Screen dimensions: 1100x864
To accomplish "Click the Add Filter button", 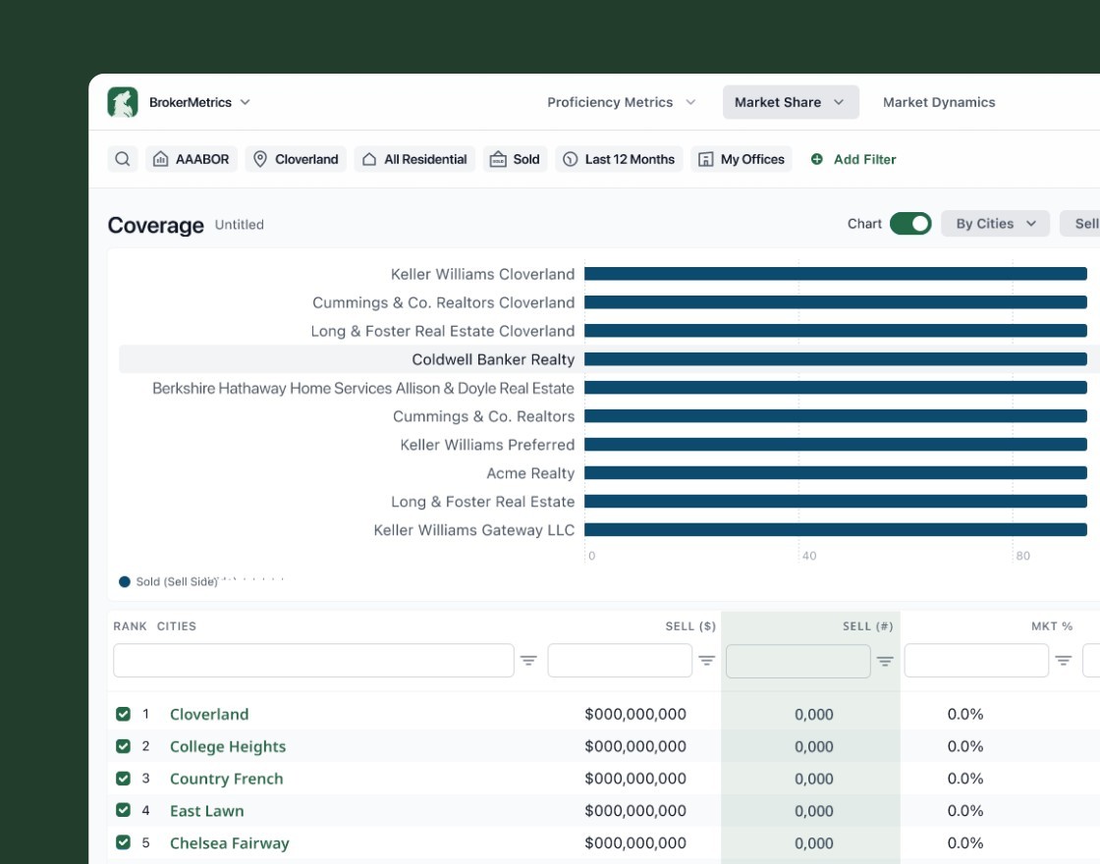I will click(x=853, y=159).
